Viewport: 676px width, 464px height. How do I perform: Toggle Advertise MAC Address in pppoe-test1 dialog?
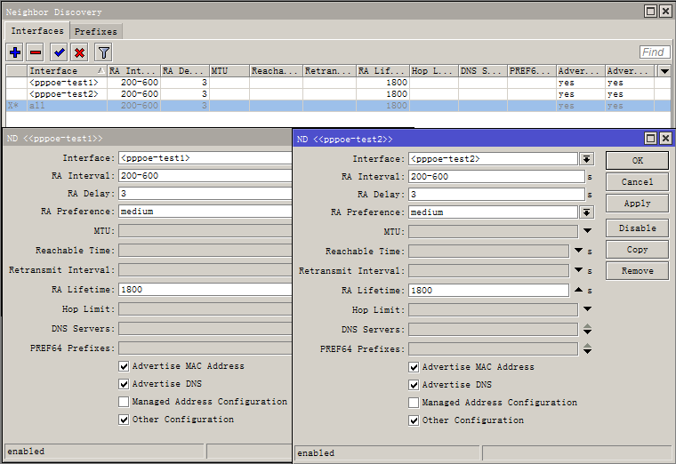click(x=124, y=366)
